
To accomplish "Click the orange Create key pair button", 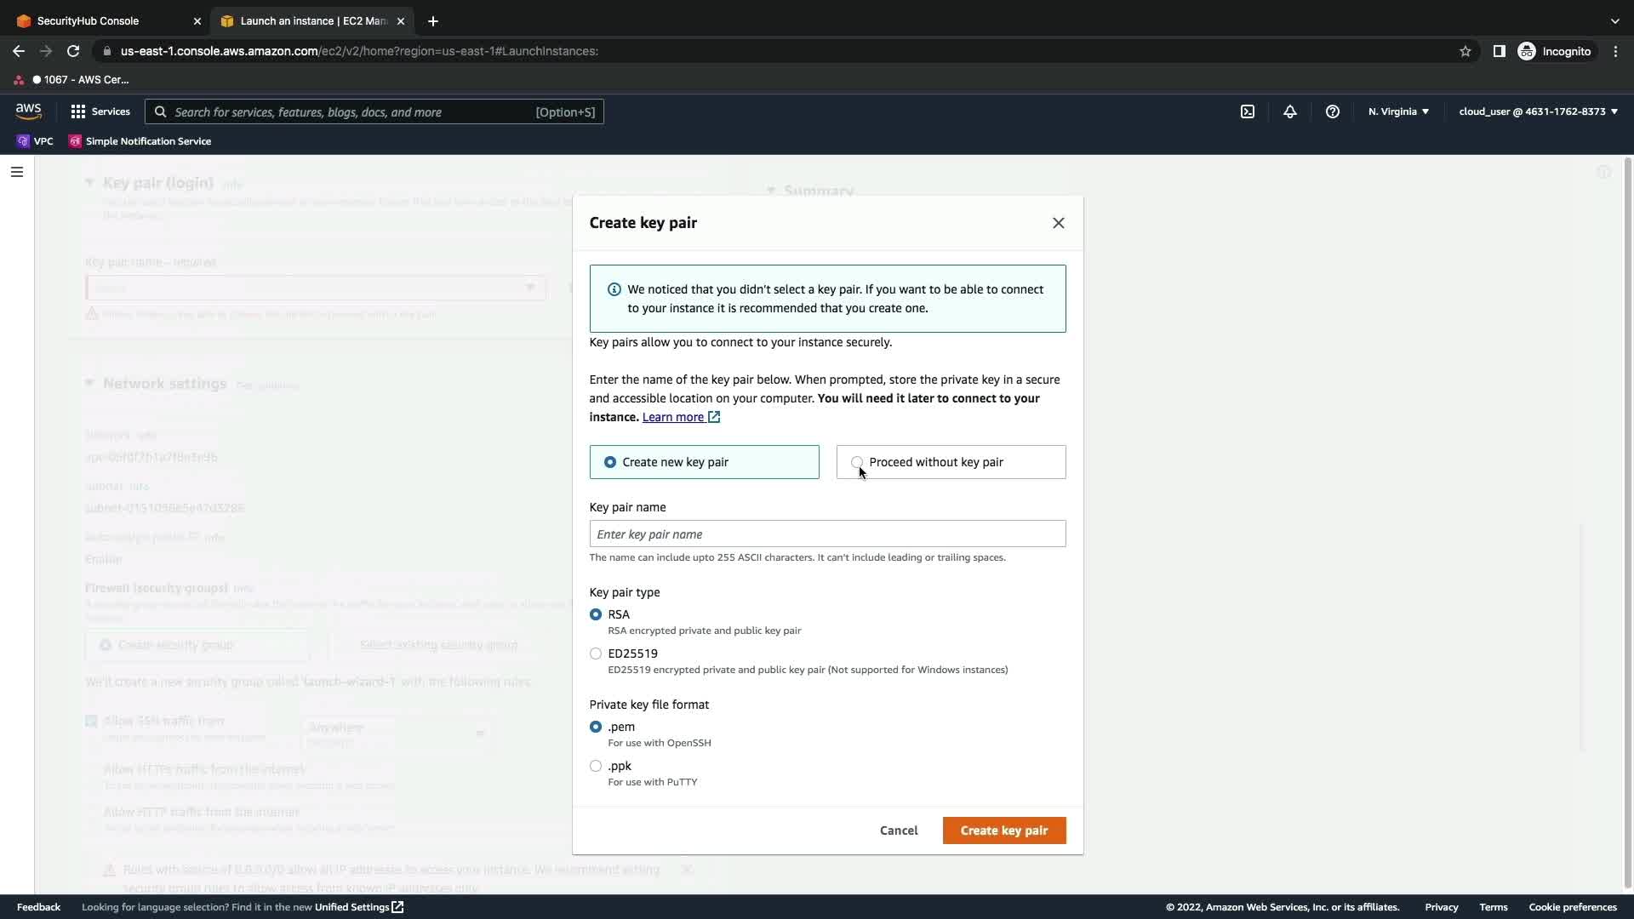I will click(1004, 831).
